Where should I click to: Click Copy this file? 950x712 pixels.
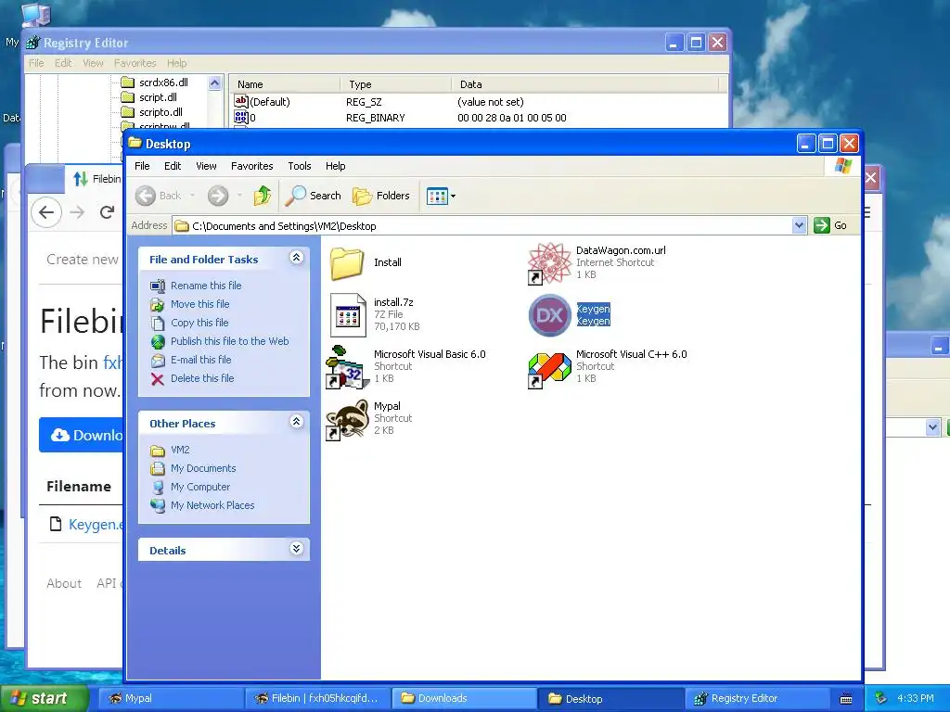coord(199,323)
